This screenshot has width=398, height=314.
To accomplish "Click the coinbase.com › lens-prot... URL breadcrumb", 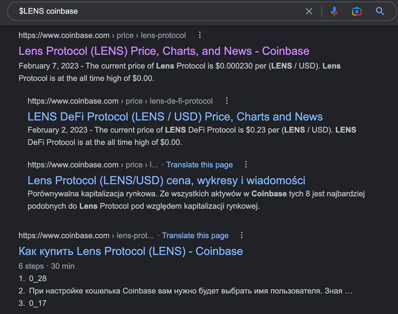I will click(86, 235).
